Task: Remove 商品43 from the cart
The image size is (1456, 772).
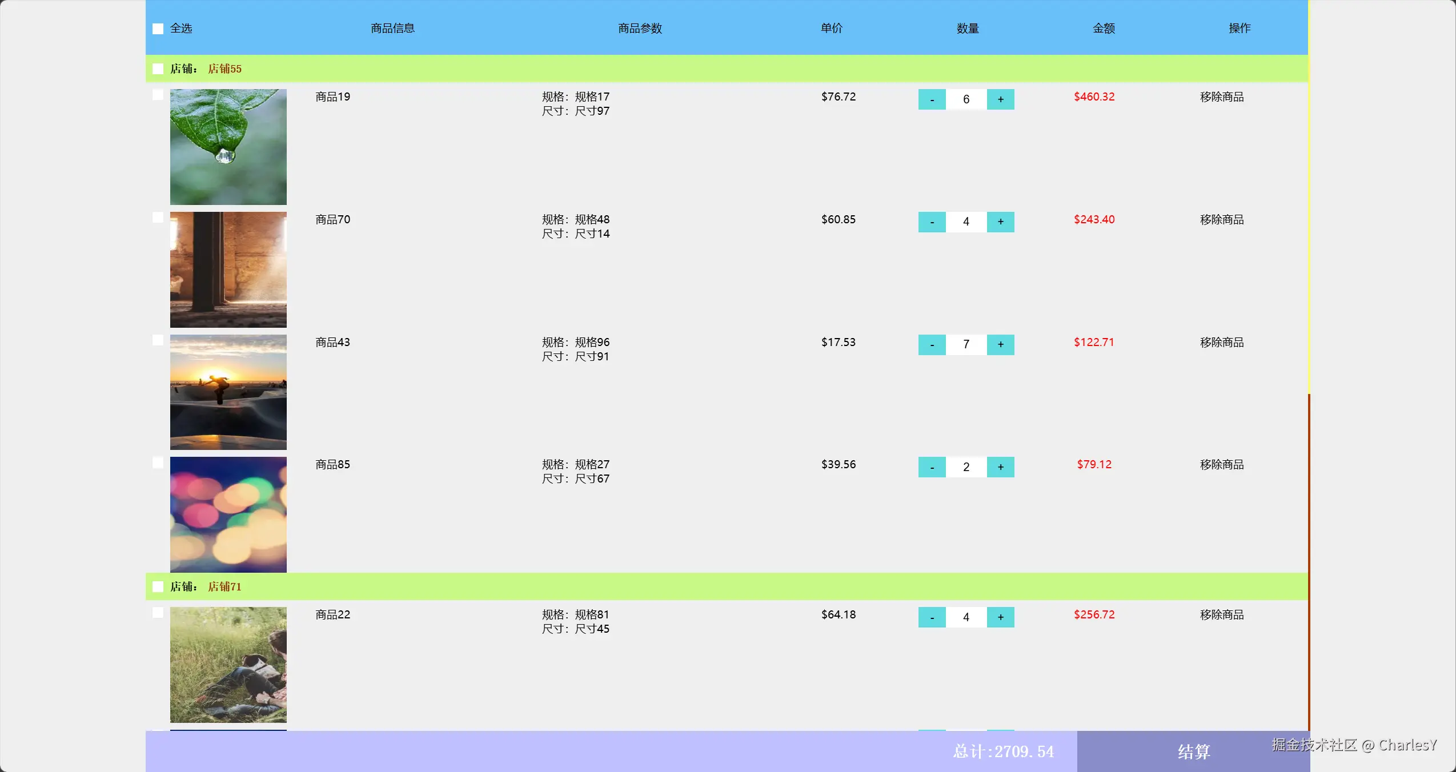Action: [x=1221, y=343]
